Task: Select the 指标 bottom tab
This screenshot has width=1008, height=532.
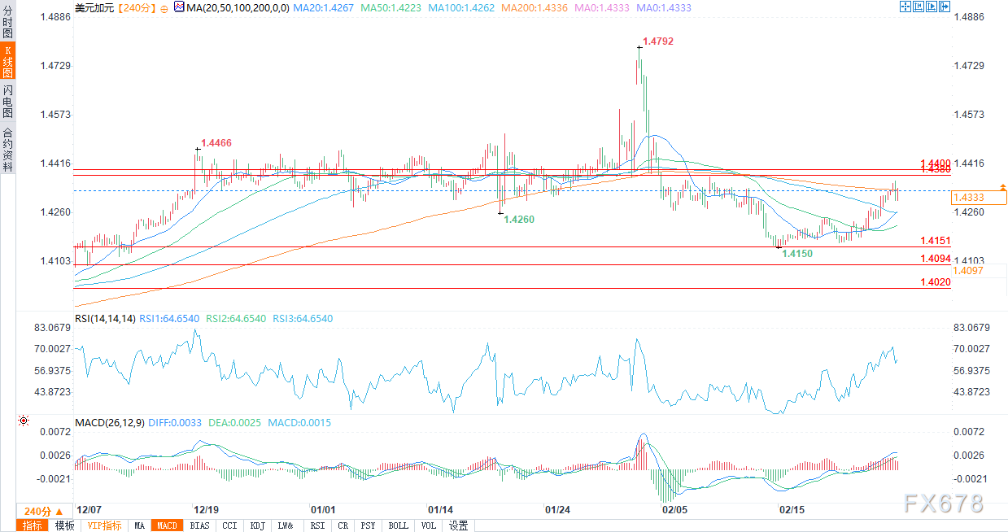Action: tap(33, 525)
